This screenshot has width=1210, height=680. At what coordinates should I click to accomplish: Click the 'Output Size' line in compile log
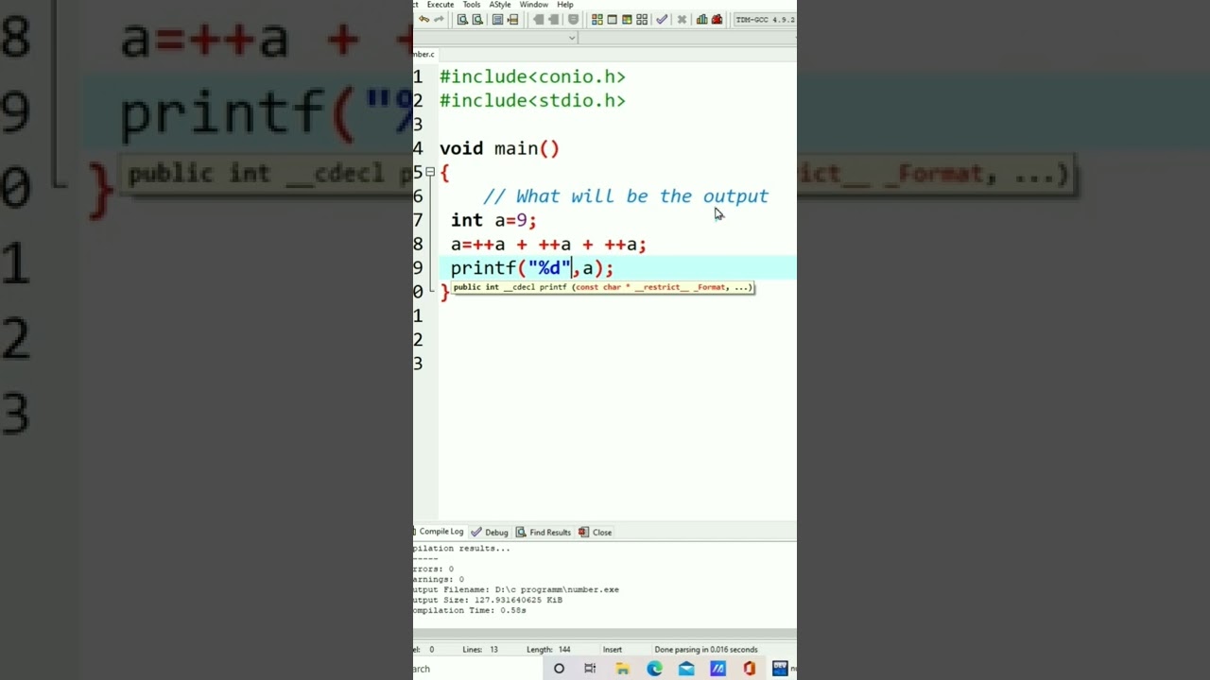488,600
